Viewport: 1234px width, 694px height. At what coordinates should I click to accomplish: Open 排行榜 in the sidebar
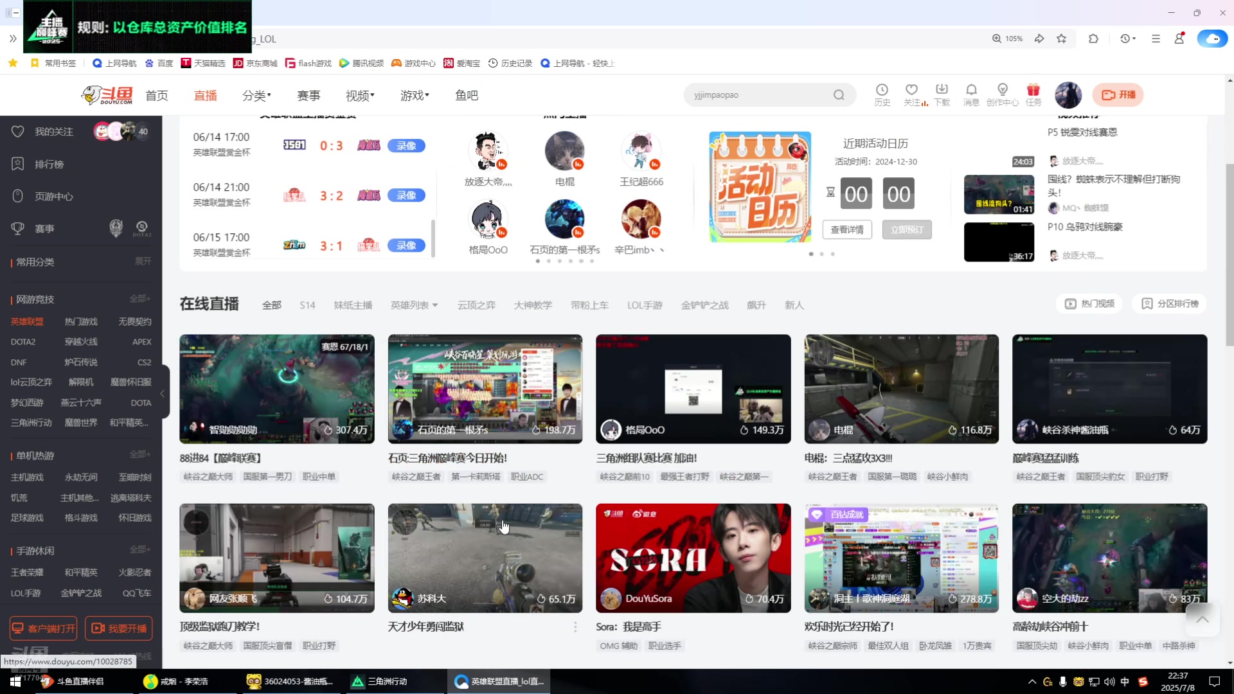coord(49,165)
